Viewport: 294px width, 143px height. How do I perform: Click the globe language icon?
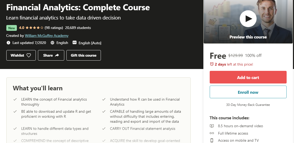[x=52, y=43]
